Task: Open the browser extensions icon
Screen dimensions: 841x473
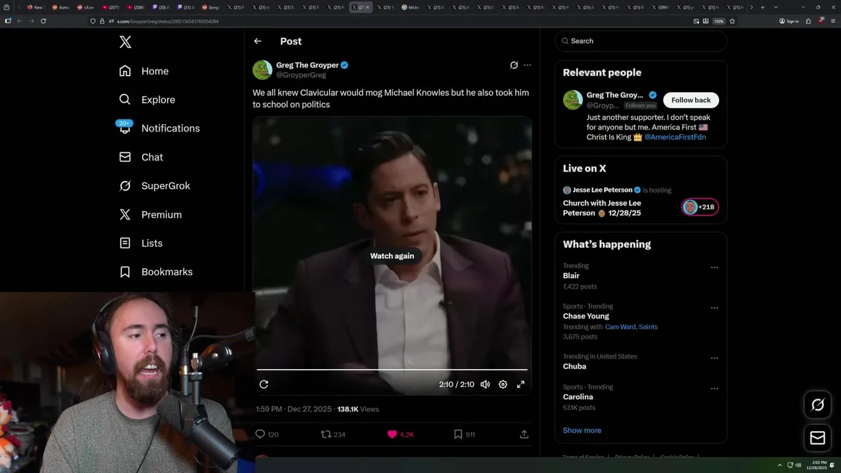Action: (x=808, y=21)
